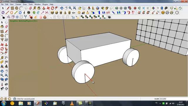Viewport: 188px width, 106px height.
Task: Open the Draw menu
Action: [25, 4]
